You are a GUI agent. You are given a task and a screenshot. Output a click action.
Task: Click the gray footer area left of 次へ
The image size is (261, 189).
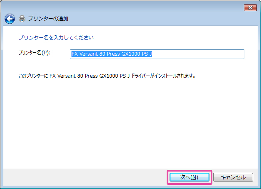(83, 177)
